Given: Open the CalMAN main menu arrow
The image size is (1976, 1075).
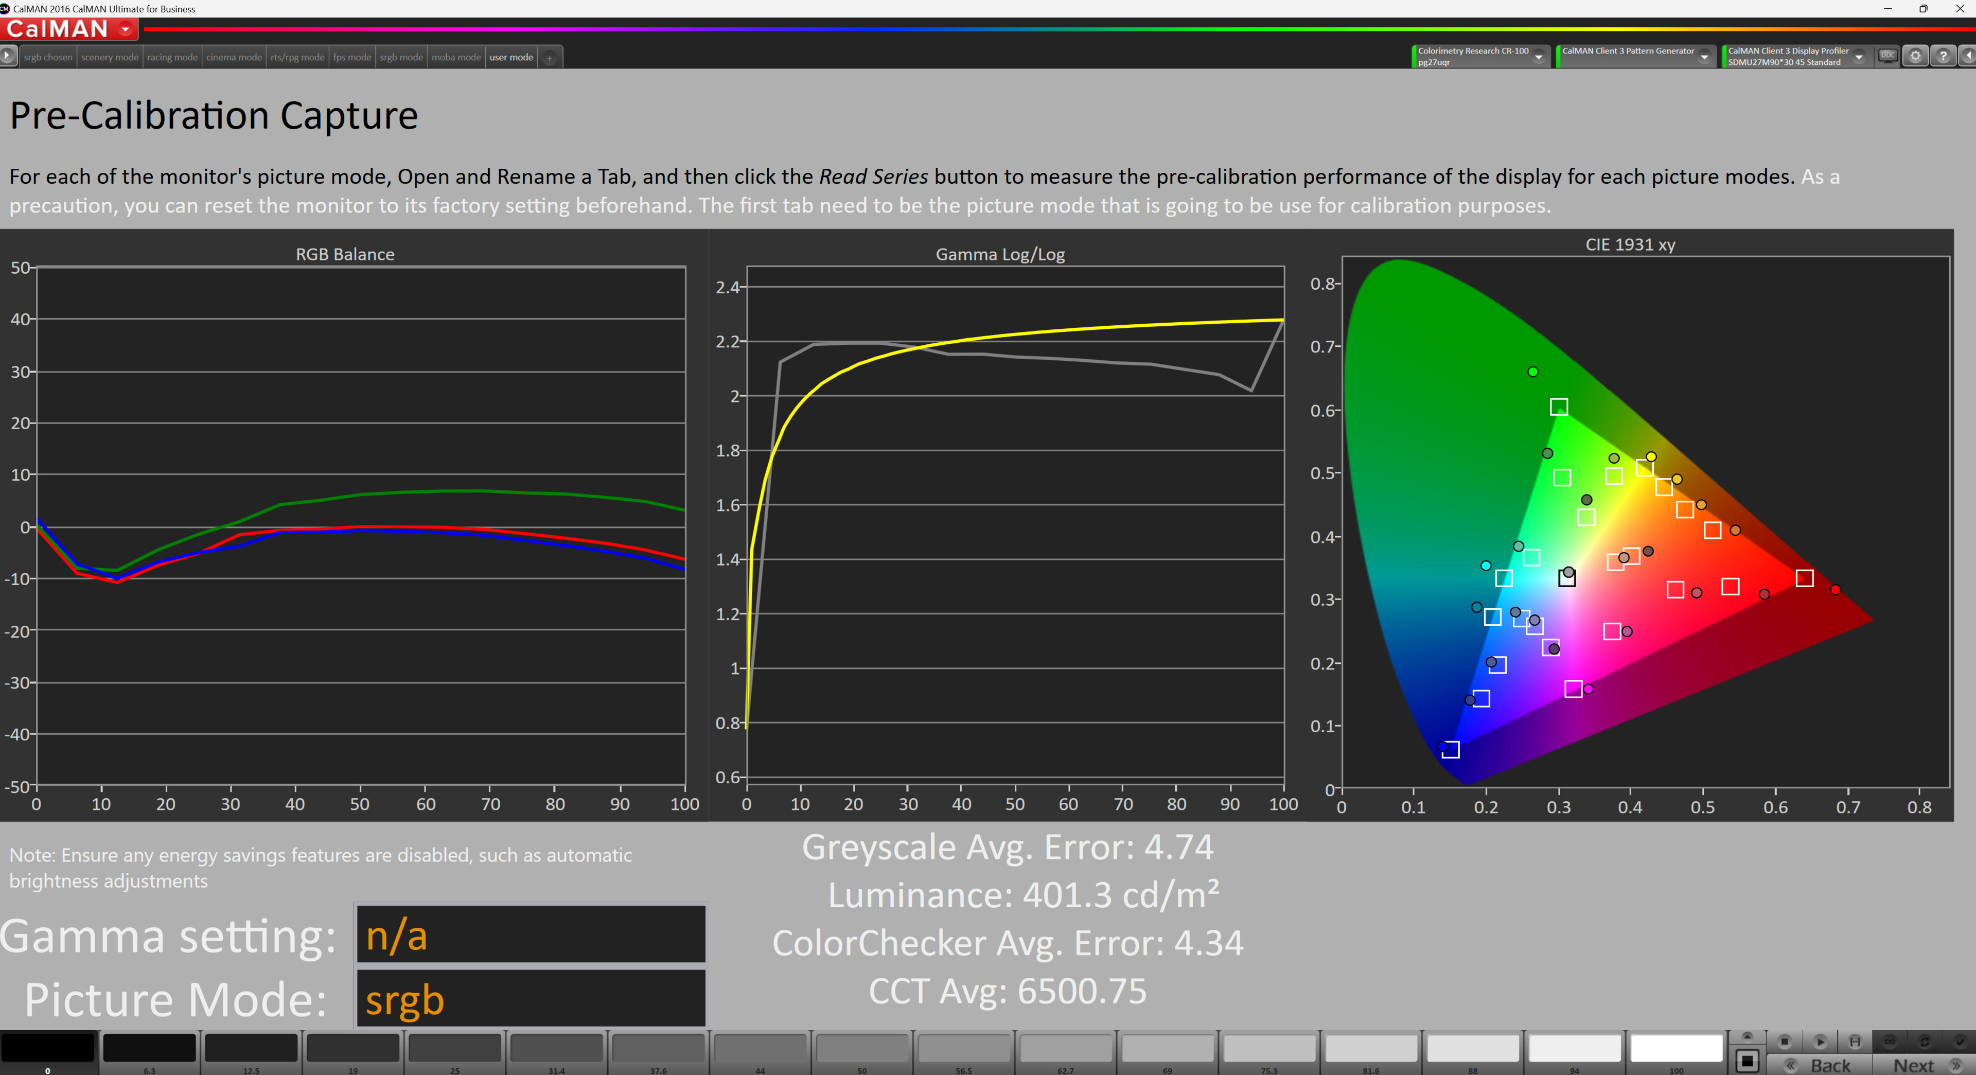Looking at the screenshot, I should click(125, 29).
